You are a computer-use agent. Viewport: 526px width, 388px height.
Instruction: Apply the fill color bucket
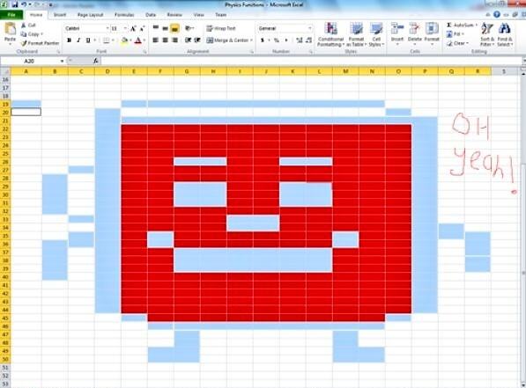coord(124,40)
